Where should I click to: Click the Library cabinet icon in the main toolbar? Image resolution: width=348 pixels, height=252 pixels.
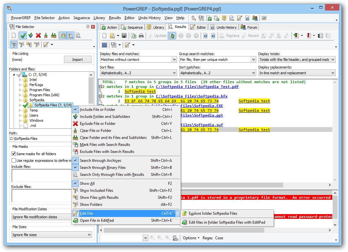tap(224, 18)
